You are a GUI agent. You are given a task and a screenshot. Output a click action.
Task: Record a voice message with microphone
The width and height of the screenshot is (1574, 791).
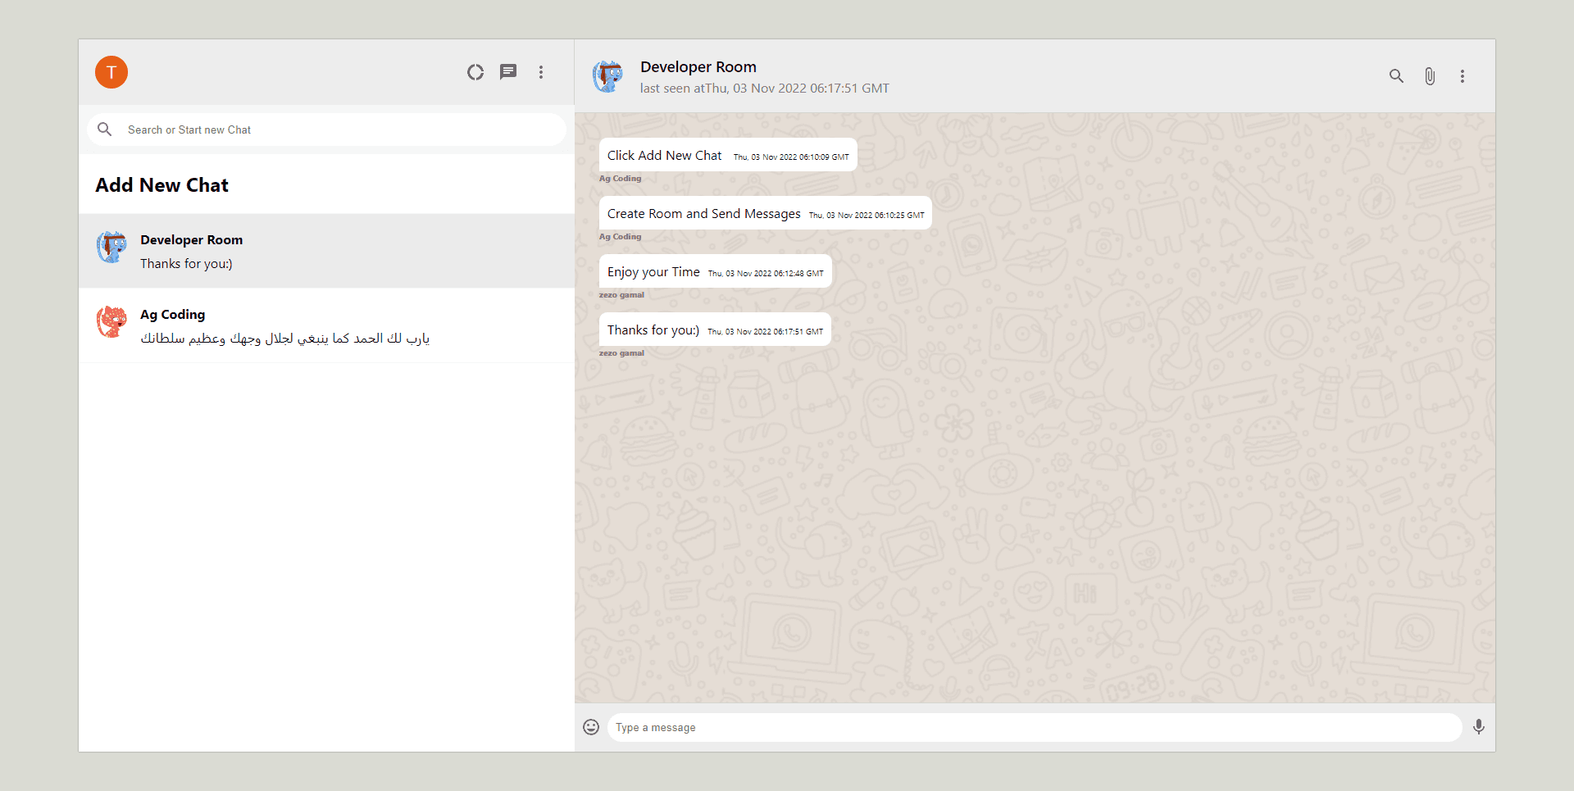pyautogui.click(x=1479, y=727)
